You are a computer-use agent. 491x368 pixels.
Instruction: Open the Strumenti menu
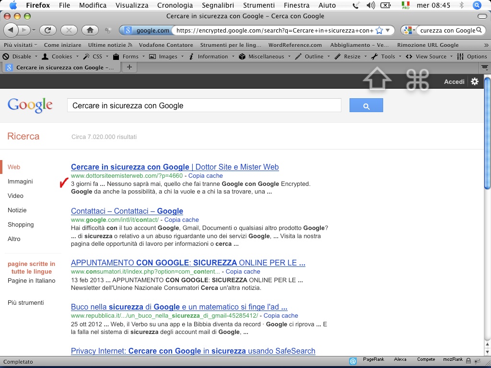pos(259,5)
